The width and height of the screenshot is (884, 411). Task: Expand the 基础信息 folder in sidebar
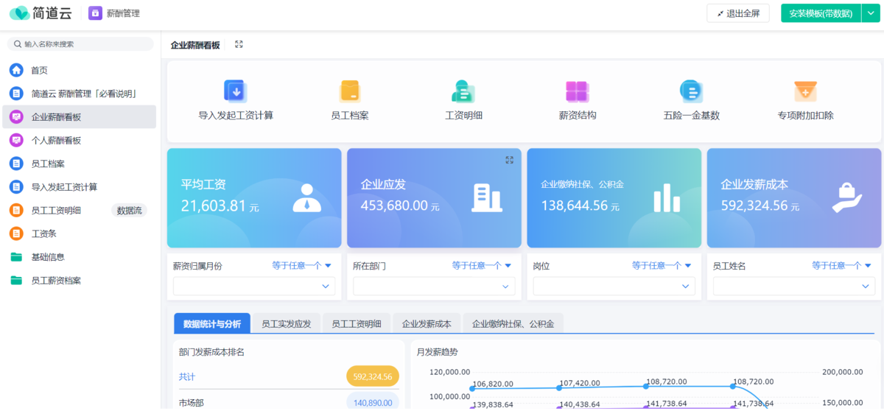click(48, 257)
